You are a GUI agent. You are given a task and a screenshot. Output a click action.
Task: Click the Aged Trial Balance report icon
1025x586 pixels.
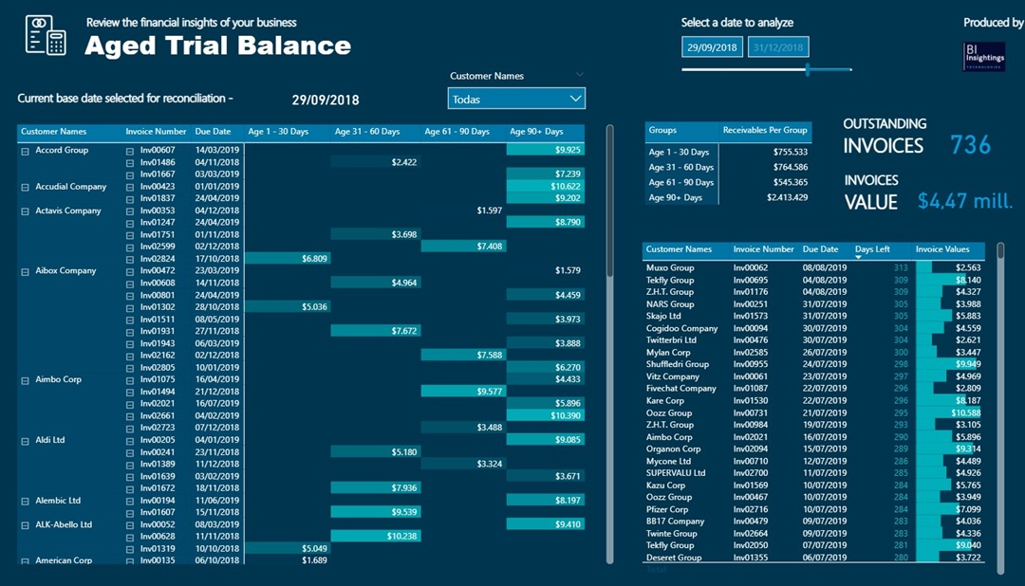click(46, 35)
